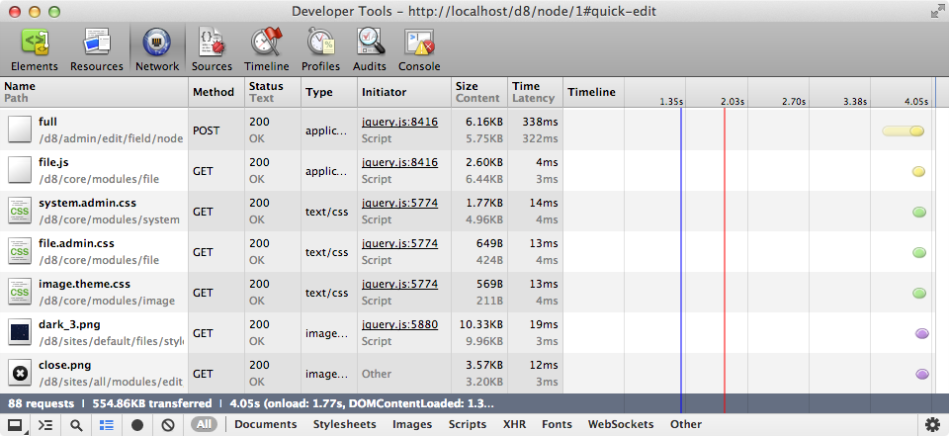The width and height of the screenshot is (949, 436).
Task: Click the yellow timeline dot for file.js
Action: pos(918,171)
